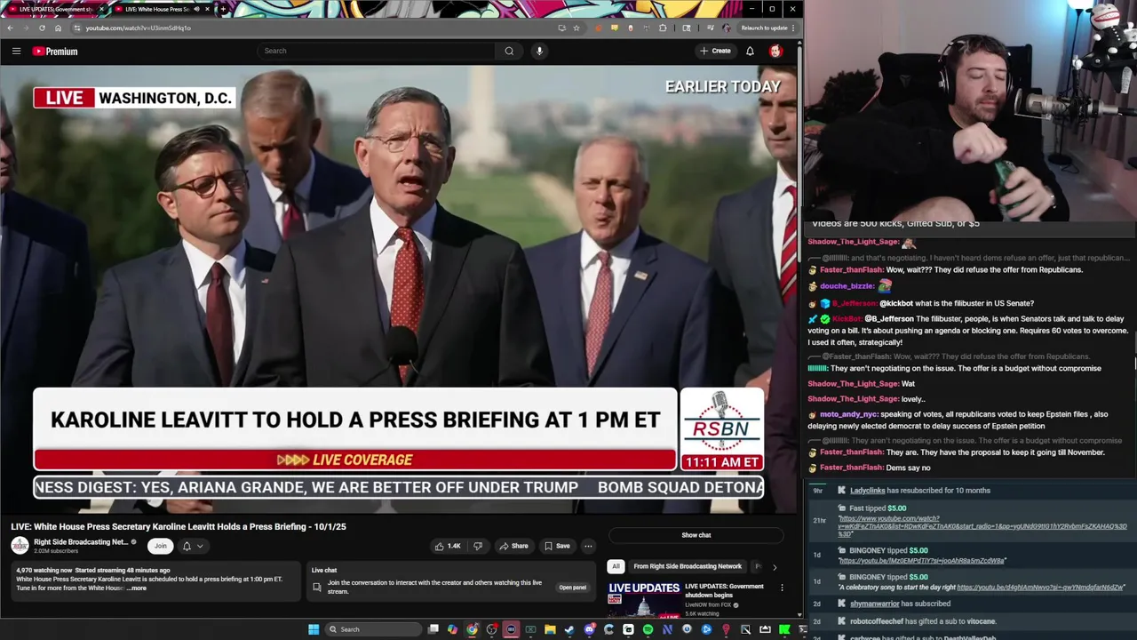Image resolution: width=1137 pixels, height=640 pixels.
Task: Open the notification bell dropdown for channel
Action: [x=192, y=546]
